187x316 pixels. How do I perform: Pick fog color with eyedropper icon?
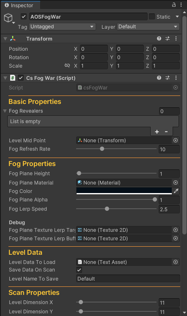(x=176, y=191)
